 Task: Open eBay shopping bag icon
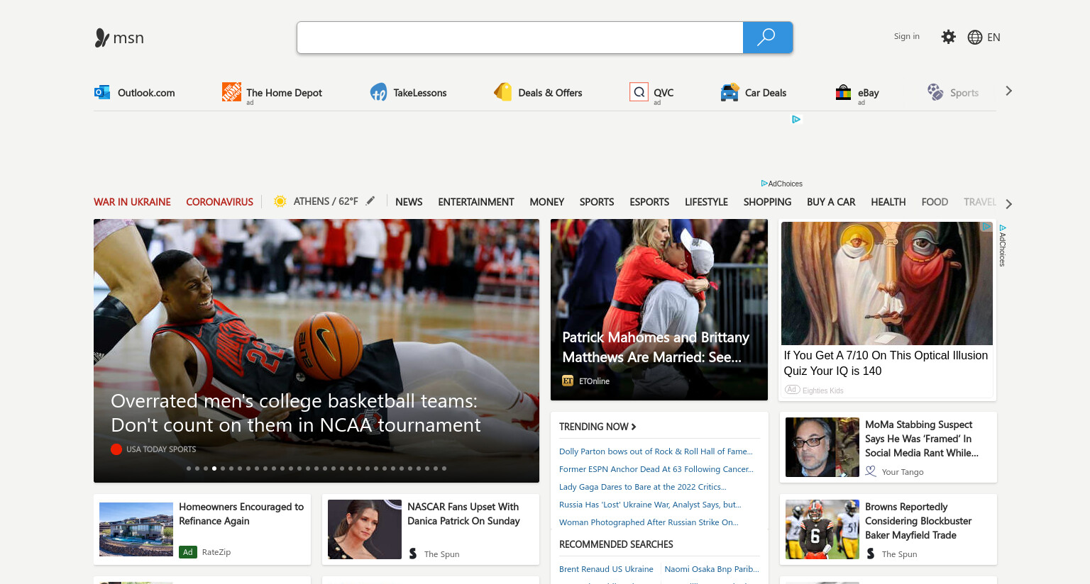(843, 92)
